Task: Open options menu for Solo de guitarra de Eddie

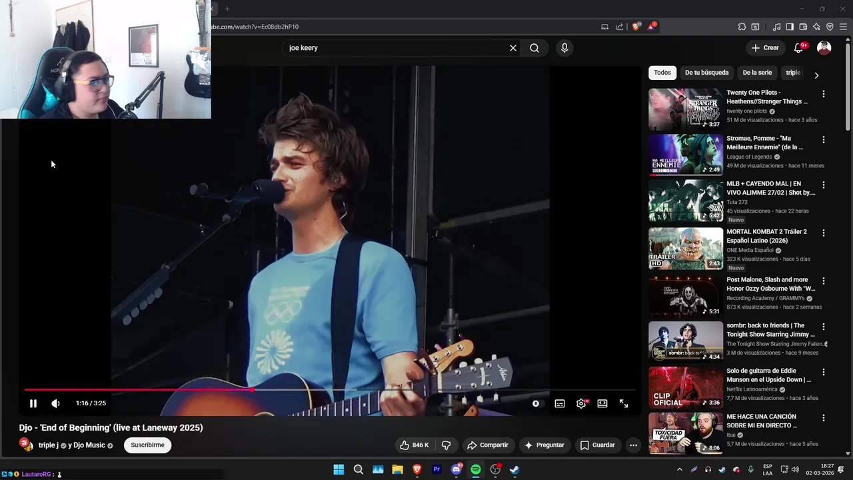Action: click(x=824, y=372)
